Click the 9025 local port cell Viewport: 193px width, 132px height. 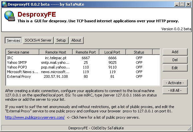tap(112, 63)
